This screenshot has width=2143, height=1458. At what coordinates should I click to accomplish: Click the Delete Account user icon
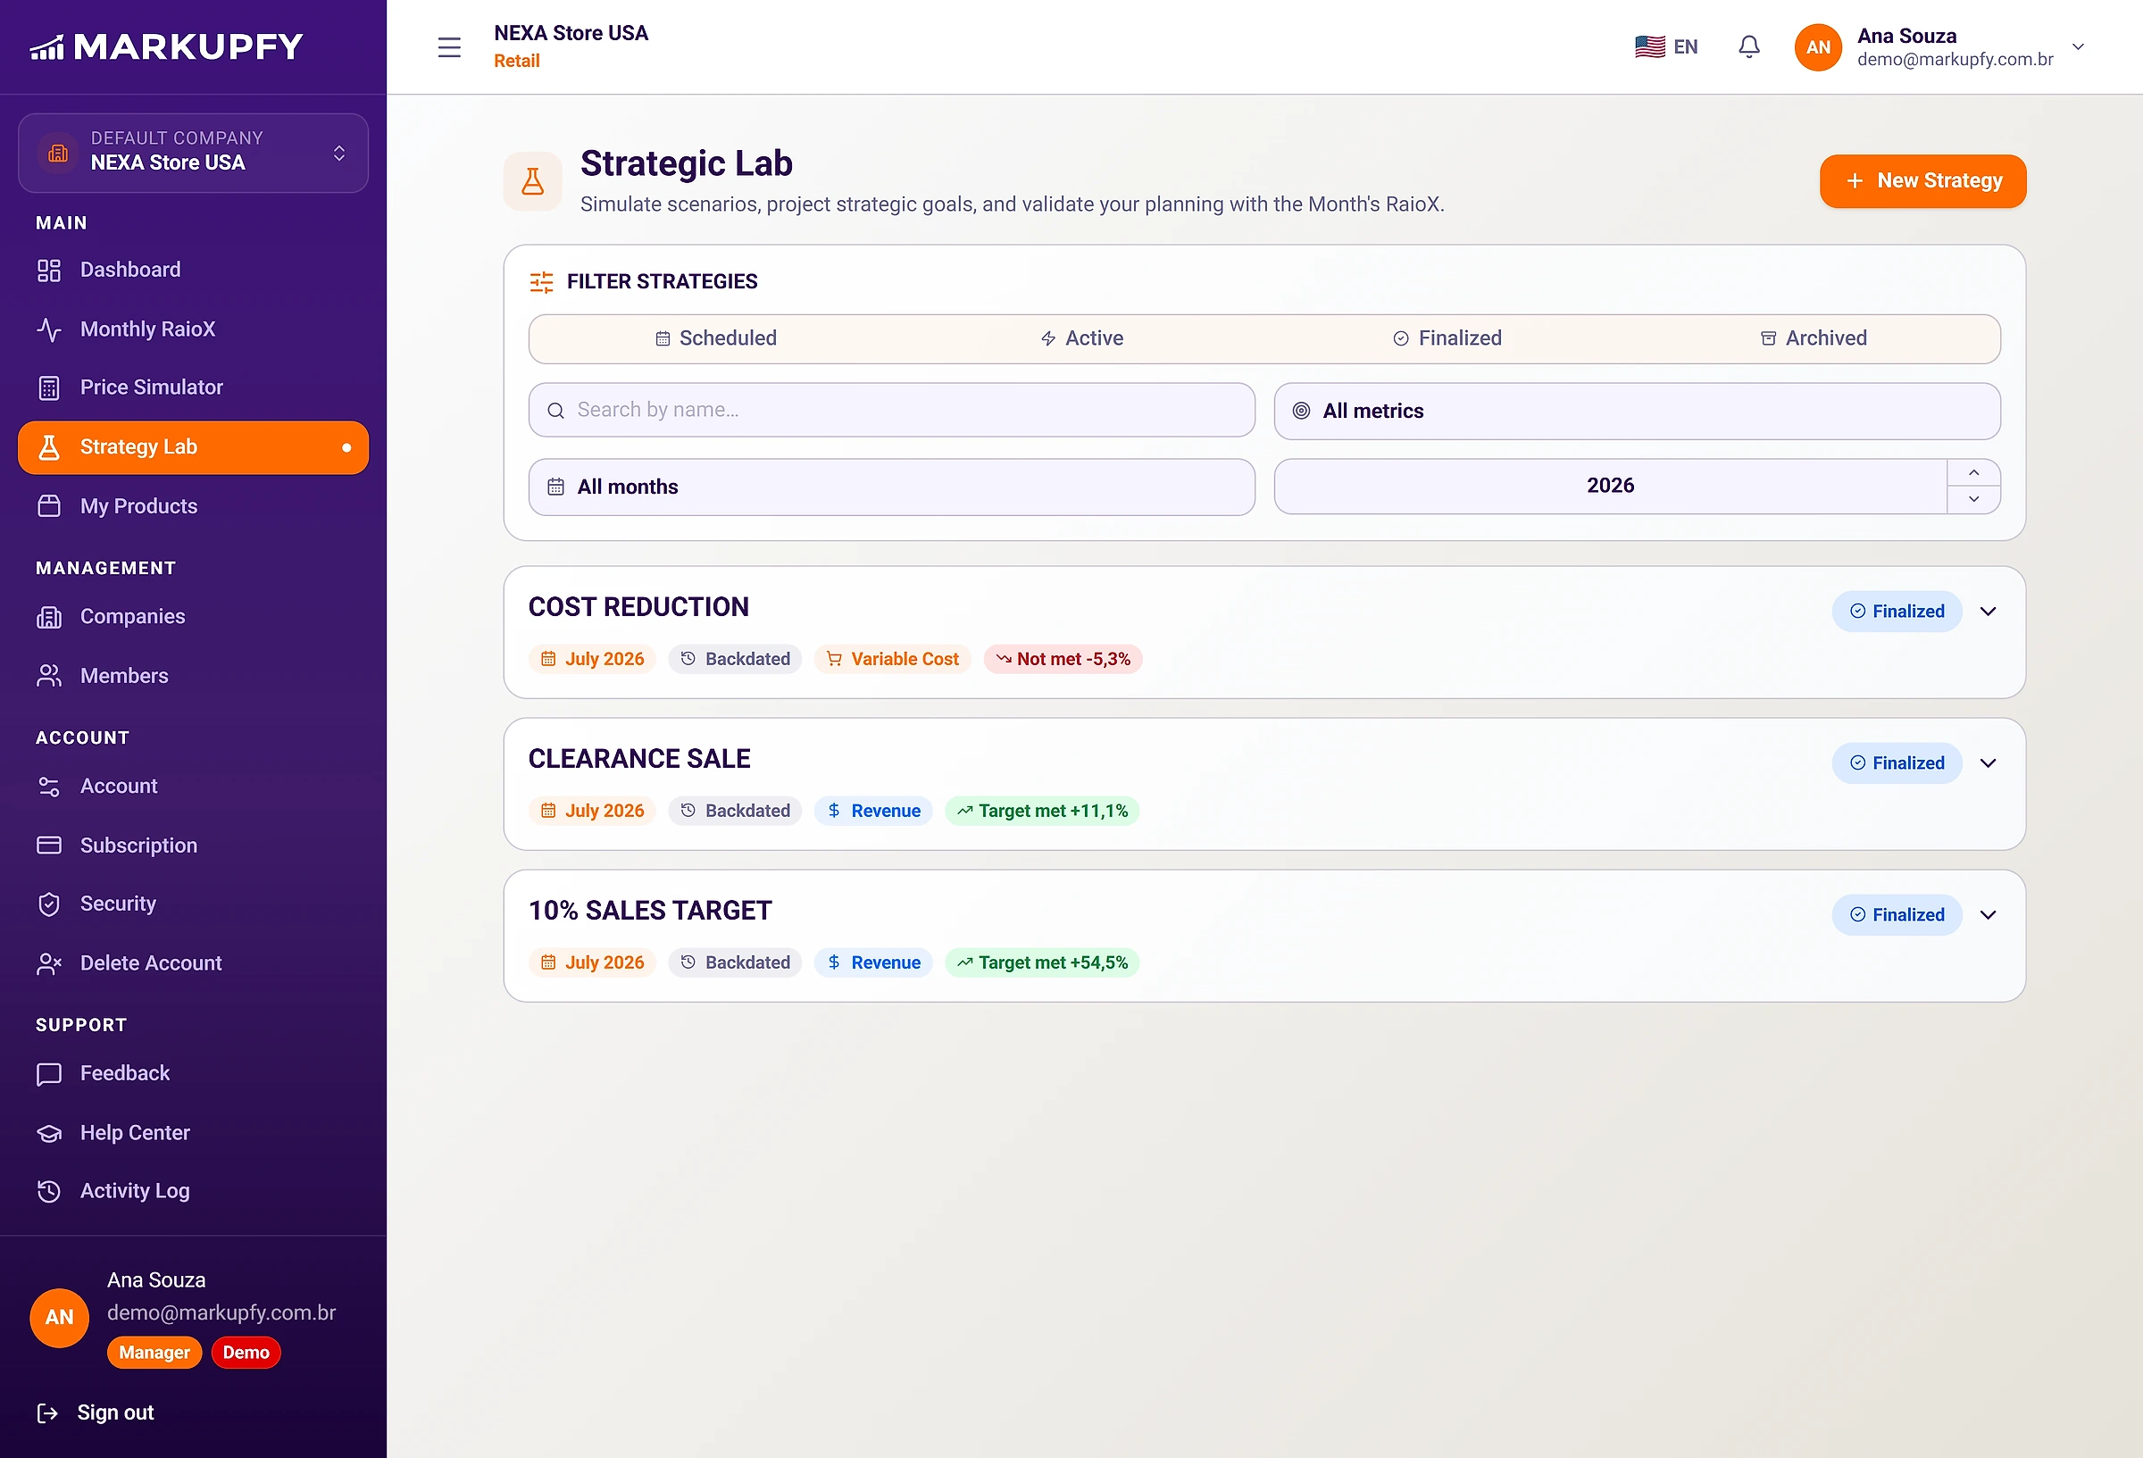tap(49, 963)
